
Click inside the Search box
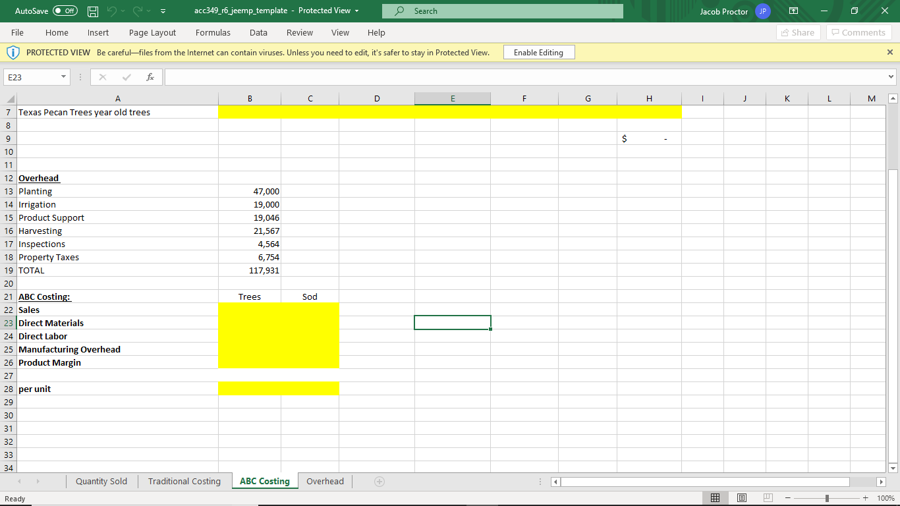pos(502,11)
